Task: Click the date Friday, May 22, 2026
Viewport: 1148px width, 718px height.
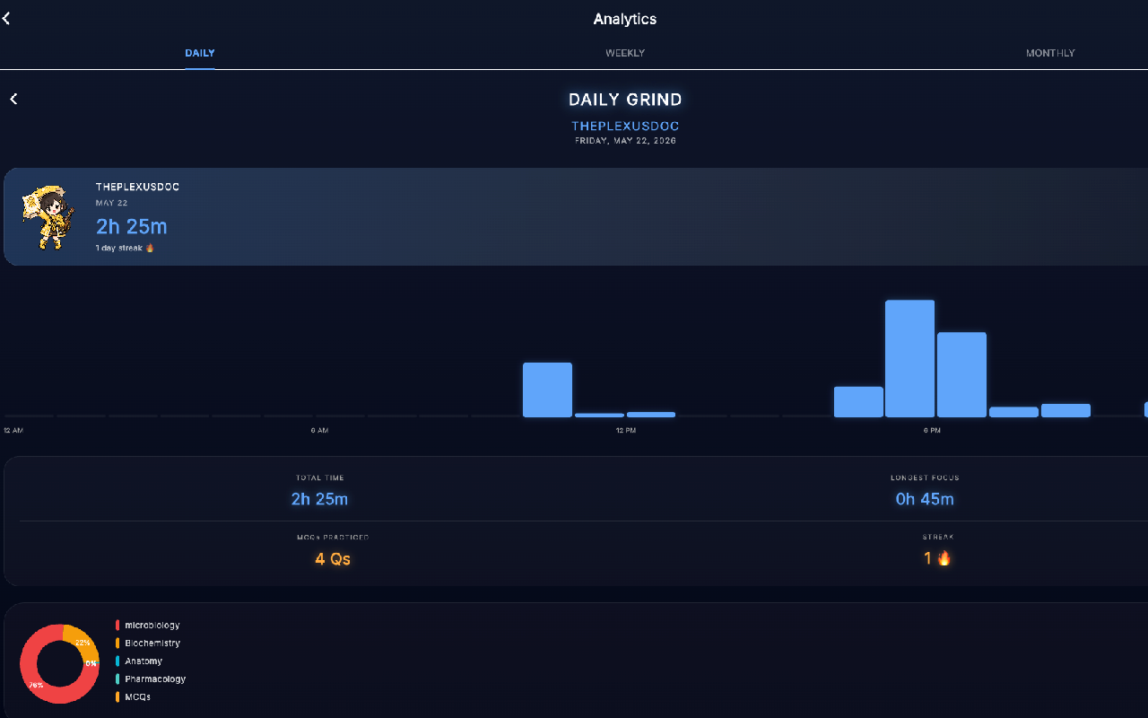Action: (625, 141)
